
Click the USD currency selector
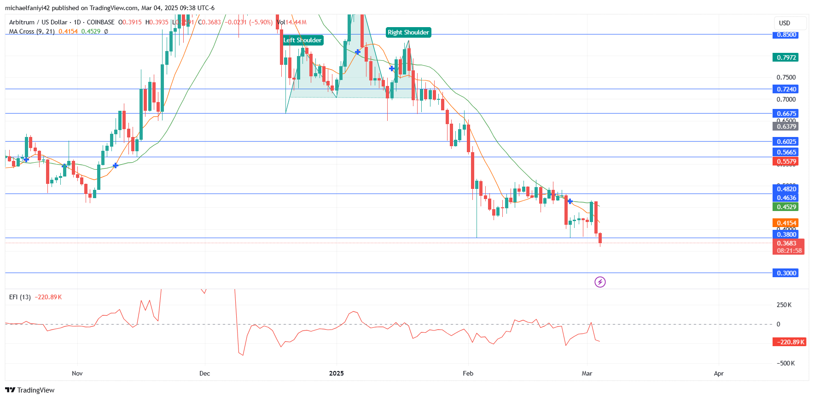pos(790,23)
